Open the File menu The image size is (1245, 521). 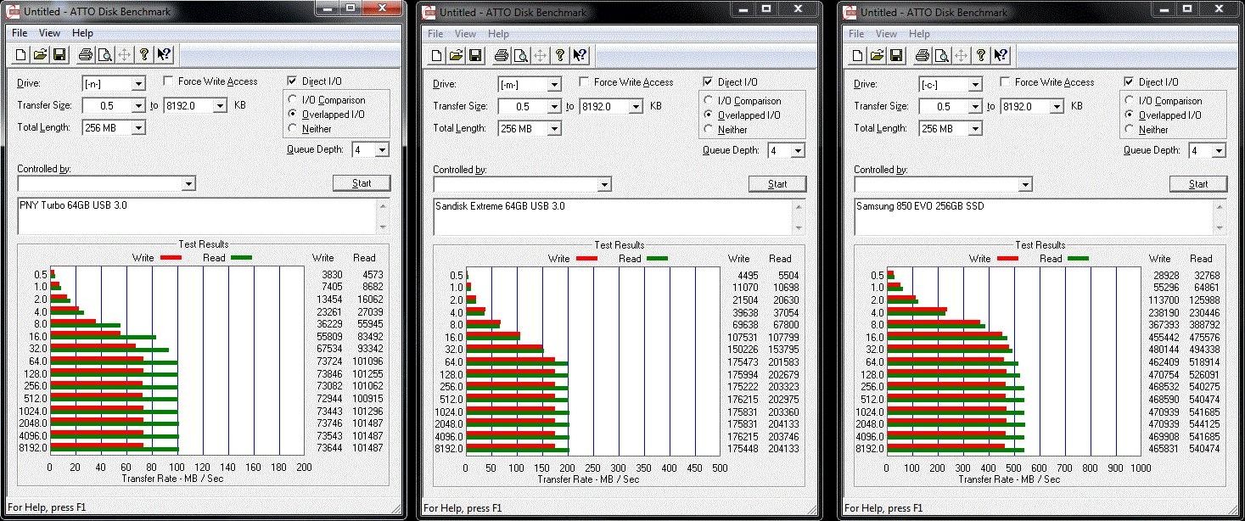point(18,32)
